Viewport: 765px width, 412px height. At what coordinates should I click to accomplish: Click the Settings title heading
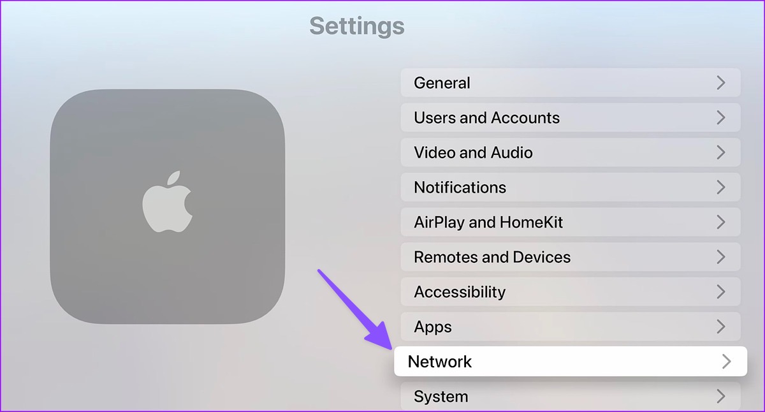point(357,26)
